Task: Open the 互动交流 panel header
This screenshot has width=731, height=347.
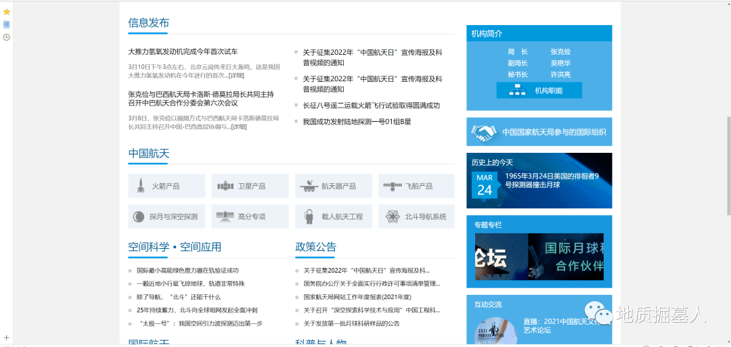Action: pyautogui.click(x=488, y=304)
